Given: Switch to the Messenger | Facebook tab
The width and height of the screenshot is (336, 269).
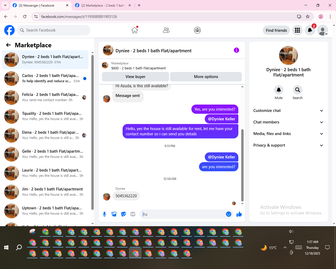Looking at the screenshot, I should coord(41,6).
